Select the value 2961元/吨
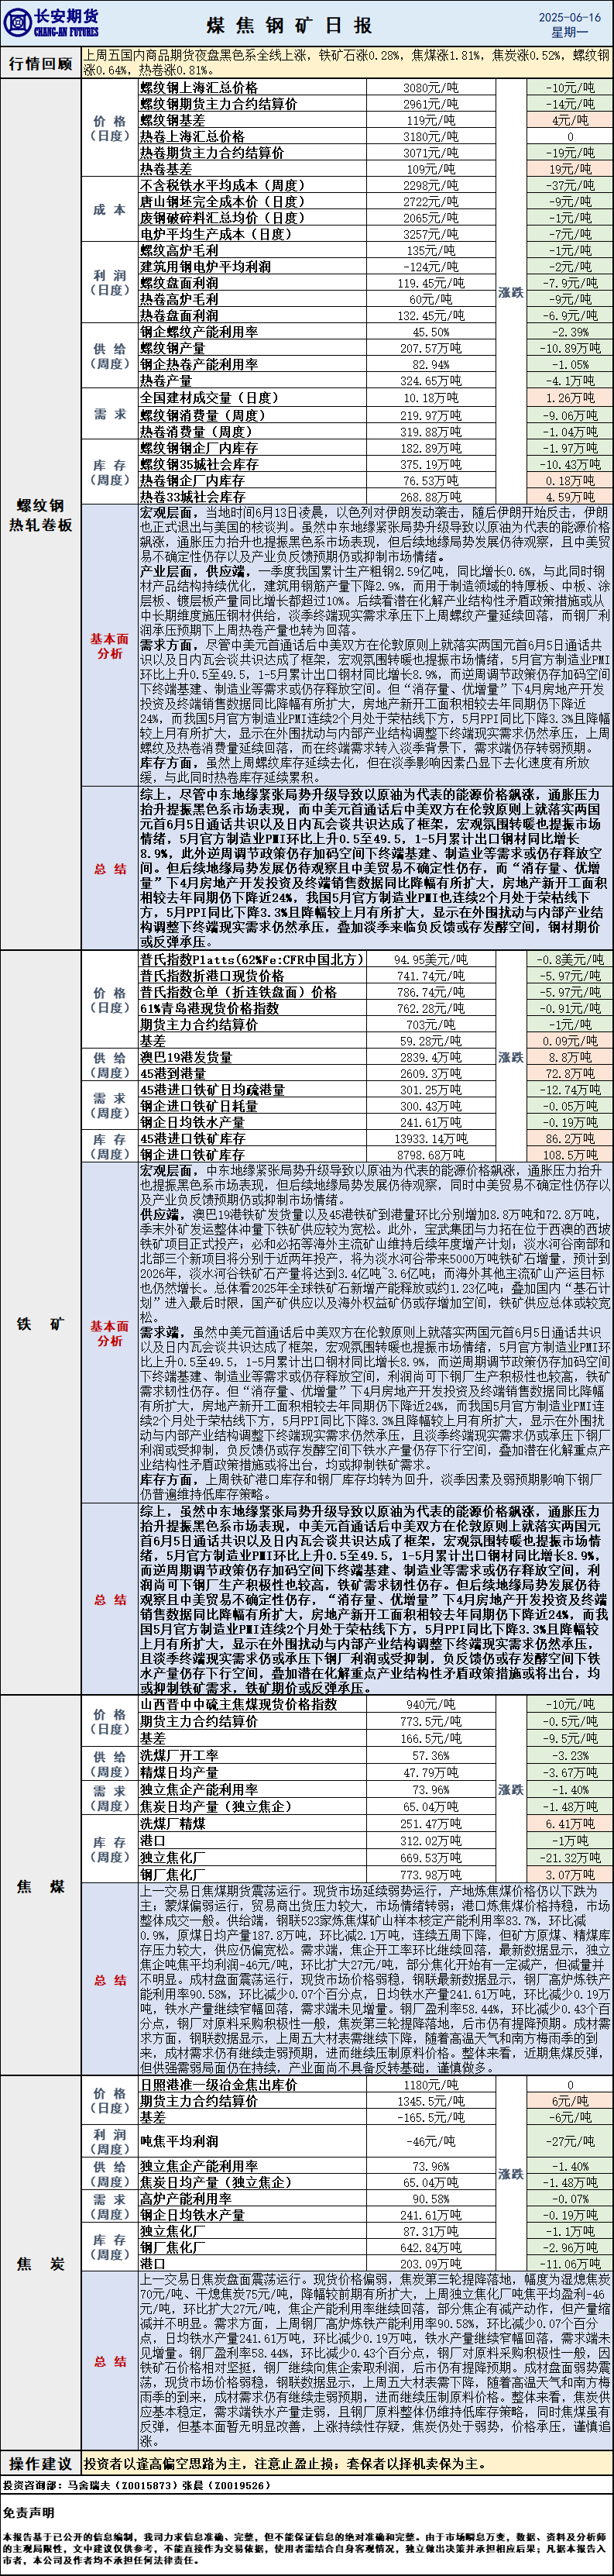Screen dimensions: 614x2576 (430, 104)
